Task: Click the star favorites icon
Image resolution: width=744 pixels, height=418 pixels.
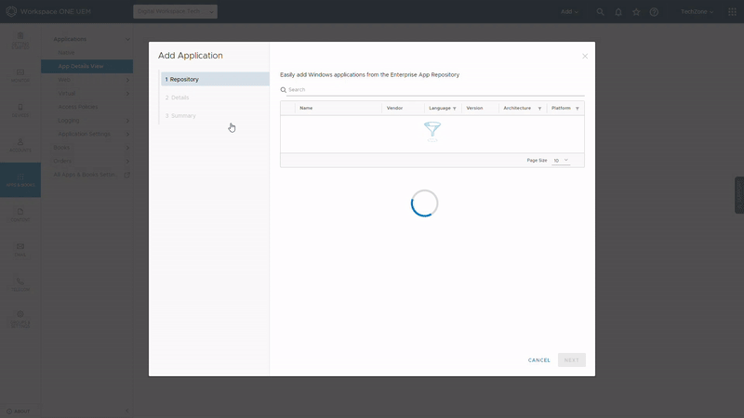Action: coord(636,12)
